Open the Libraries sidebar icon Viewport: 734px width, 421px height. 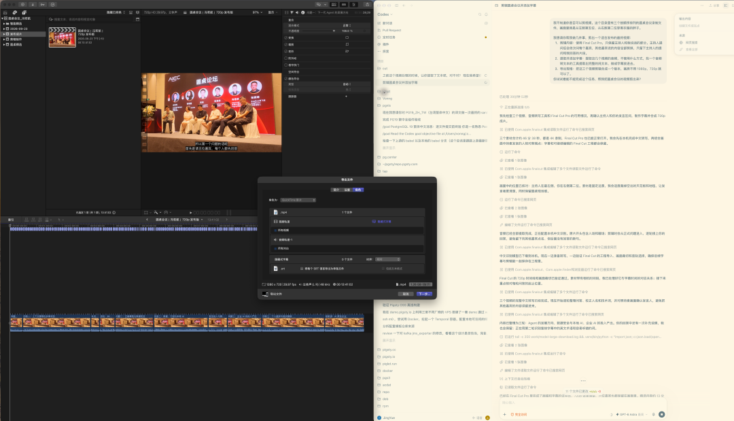[5, 13]
